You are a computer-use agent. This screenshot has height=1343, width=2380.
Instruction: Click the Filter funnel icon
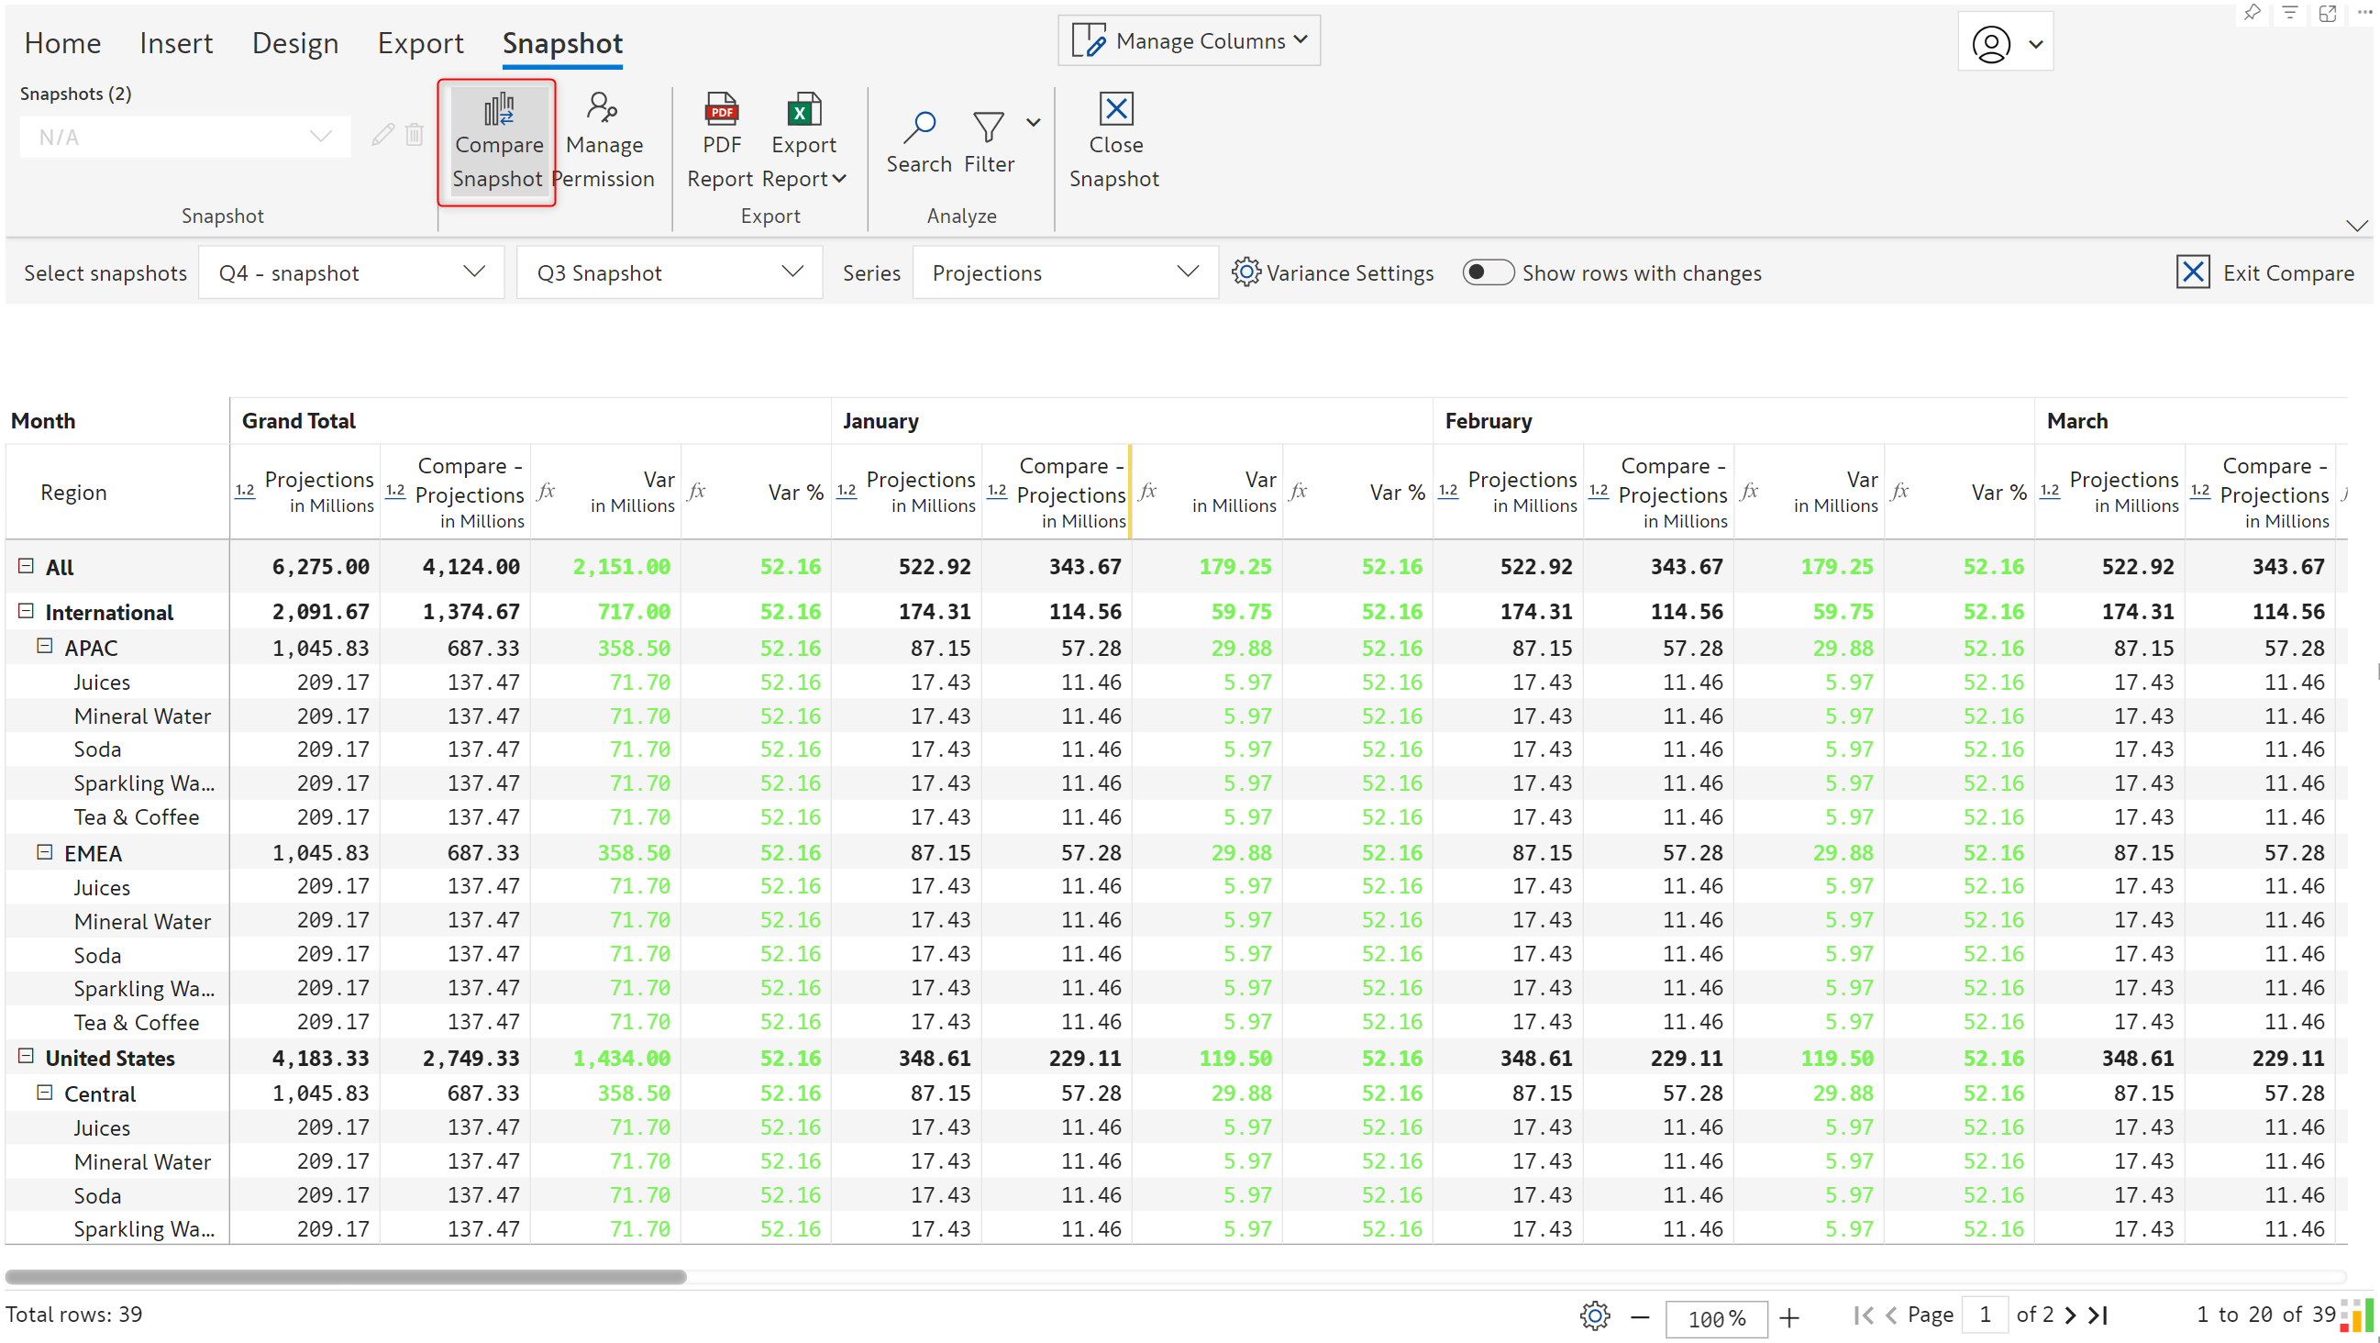click(x=988, y=128)
